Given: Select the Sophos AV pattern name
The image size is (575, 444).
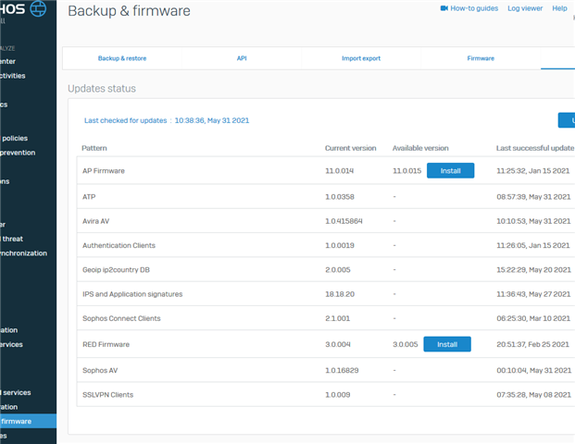Looking at the screenshot, I should click(x=100, y=370).
